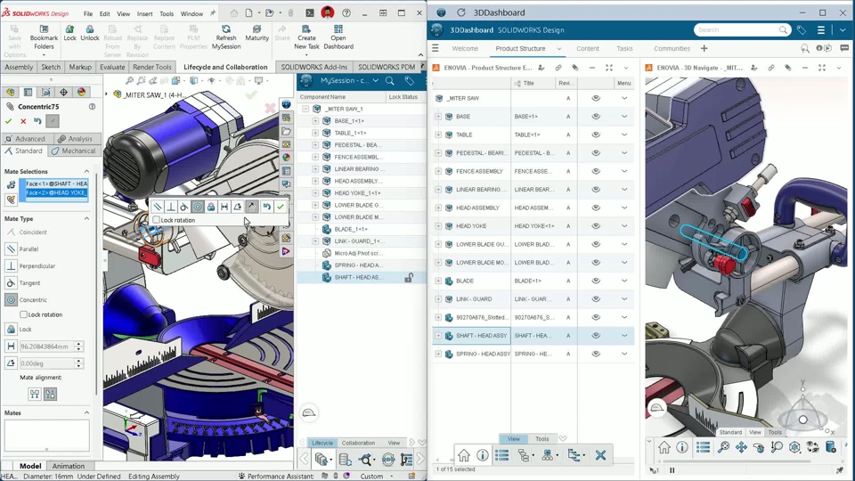Click home icon in 3D Navigate toolbar
The image size is (855, 481).
[x=664, y=448]
